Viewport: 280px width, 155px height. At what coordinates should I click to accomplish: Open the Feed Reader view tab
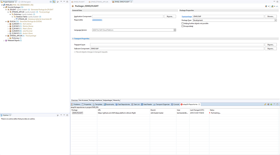tap(146, 104)
